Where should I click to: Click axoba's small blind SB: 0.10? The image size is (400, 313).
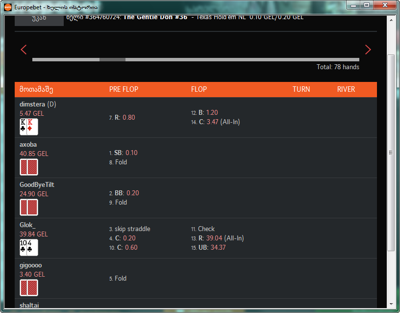124,153
